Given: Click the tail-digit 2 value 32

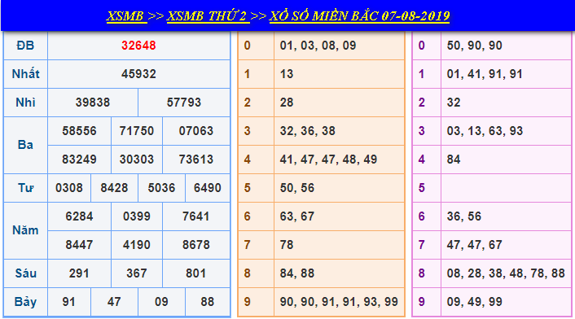Looking at the screenshot, I should (x=454, y=103).
